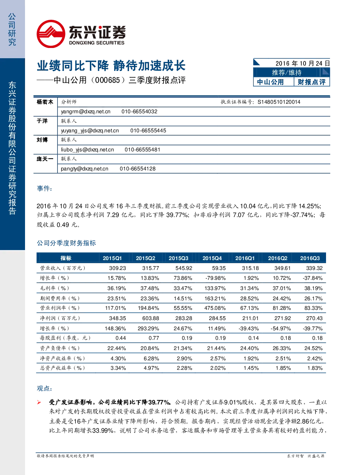This screenshot has width=350, height=475.
Task: Click the 指标 table header cell
Action: pos(66,258)
